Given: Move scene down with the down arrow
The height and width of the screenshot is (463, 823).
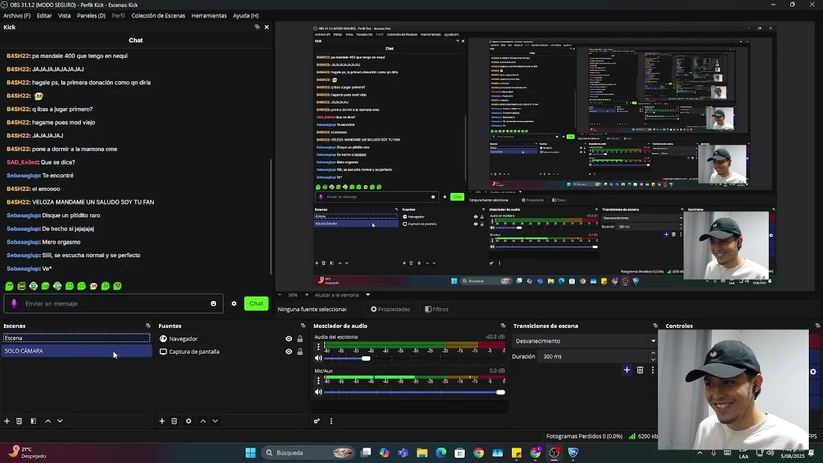Looking at the screenshot, I should (60, 421).
